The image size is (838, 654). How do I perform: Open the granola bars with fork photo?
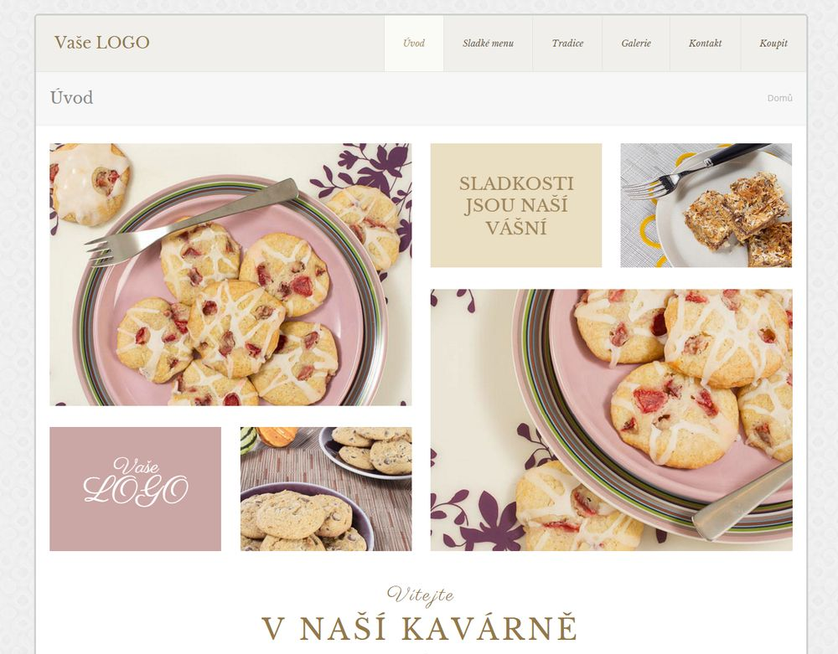point(706,205)
